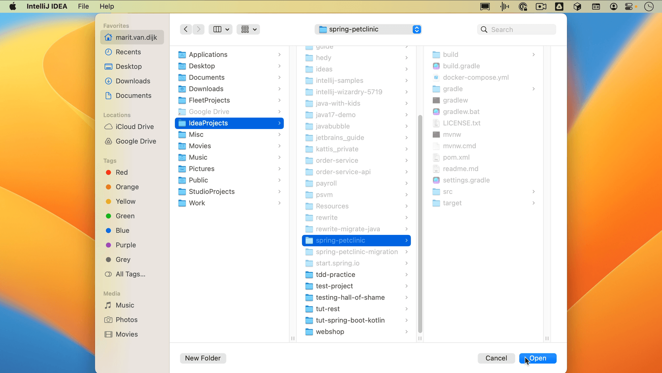The image size is (662, 373).
Task: Select the build.gradle file
Action: point(461,66)
